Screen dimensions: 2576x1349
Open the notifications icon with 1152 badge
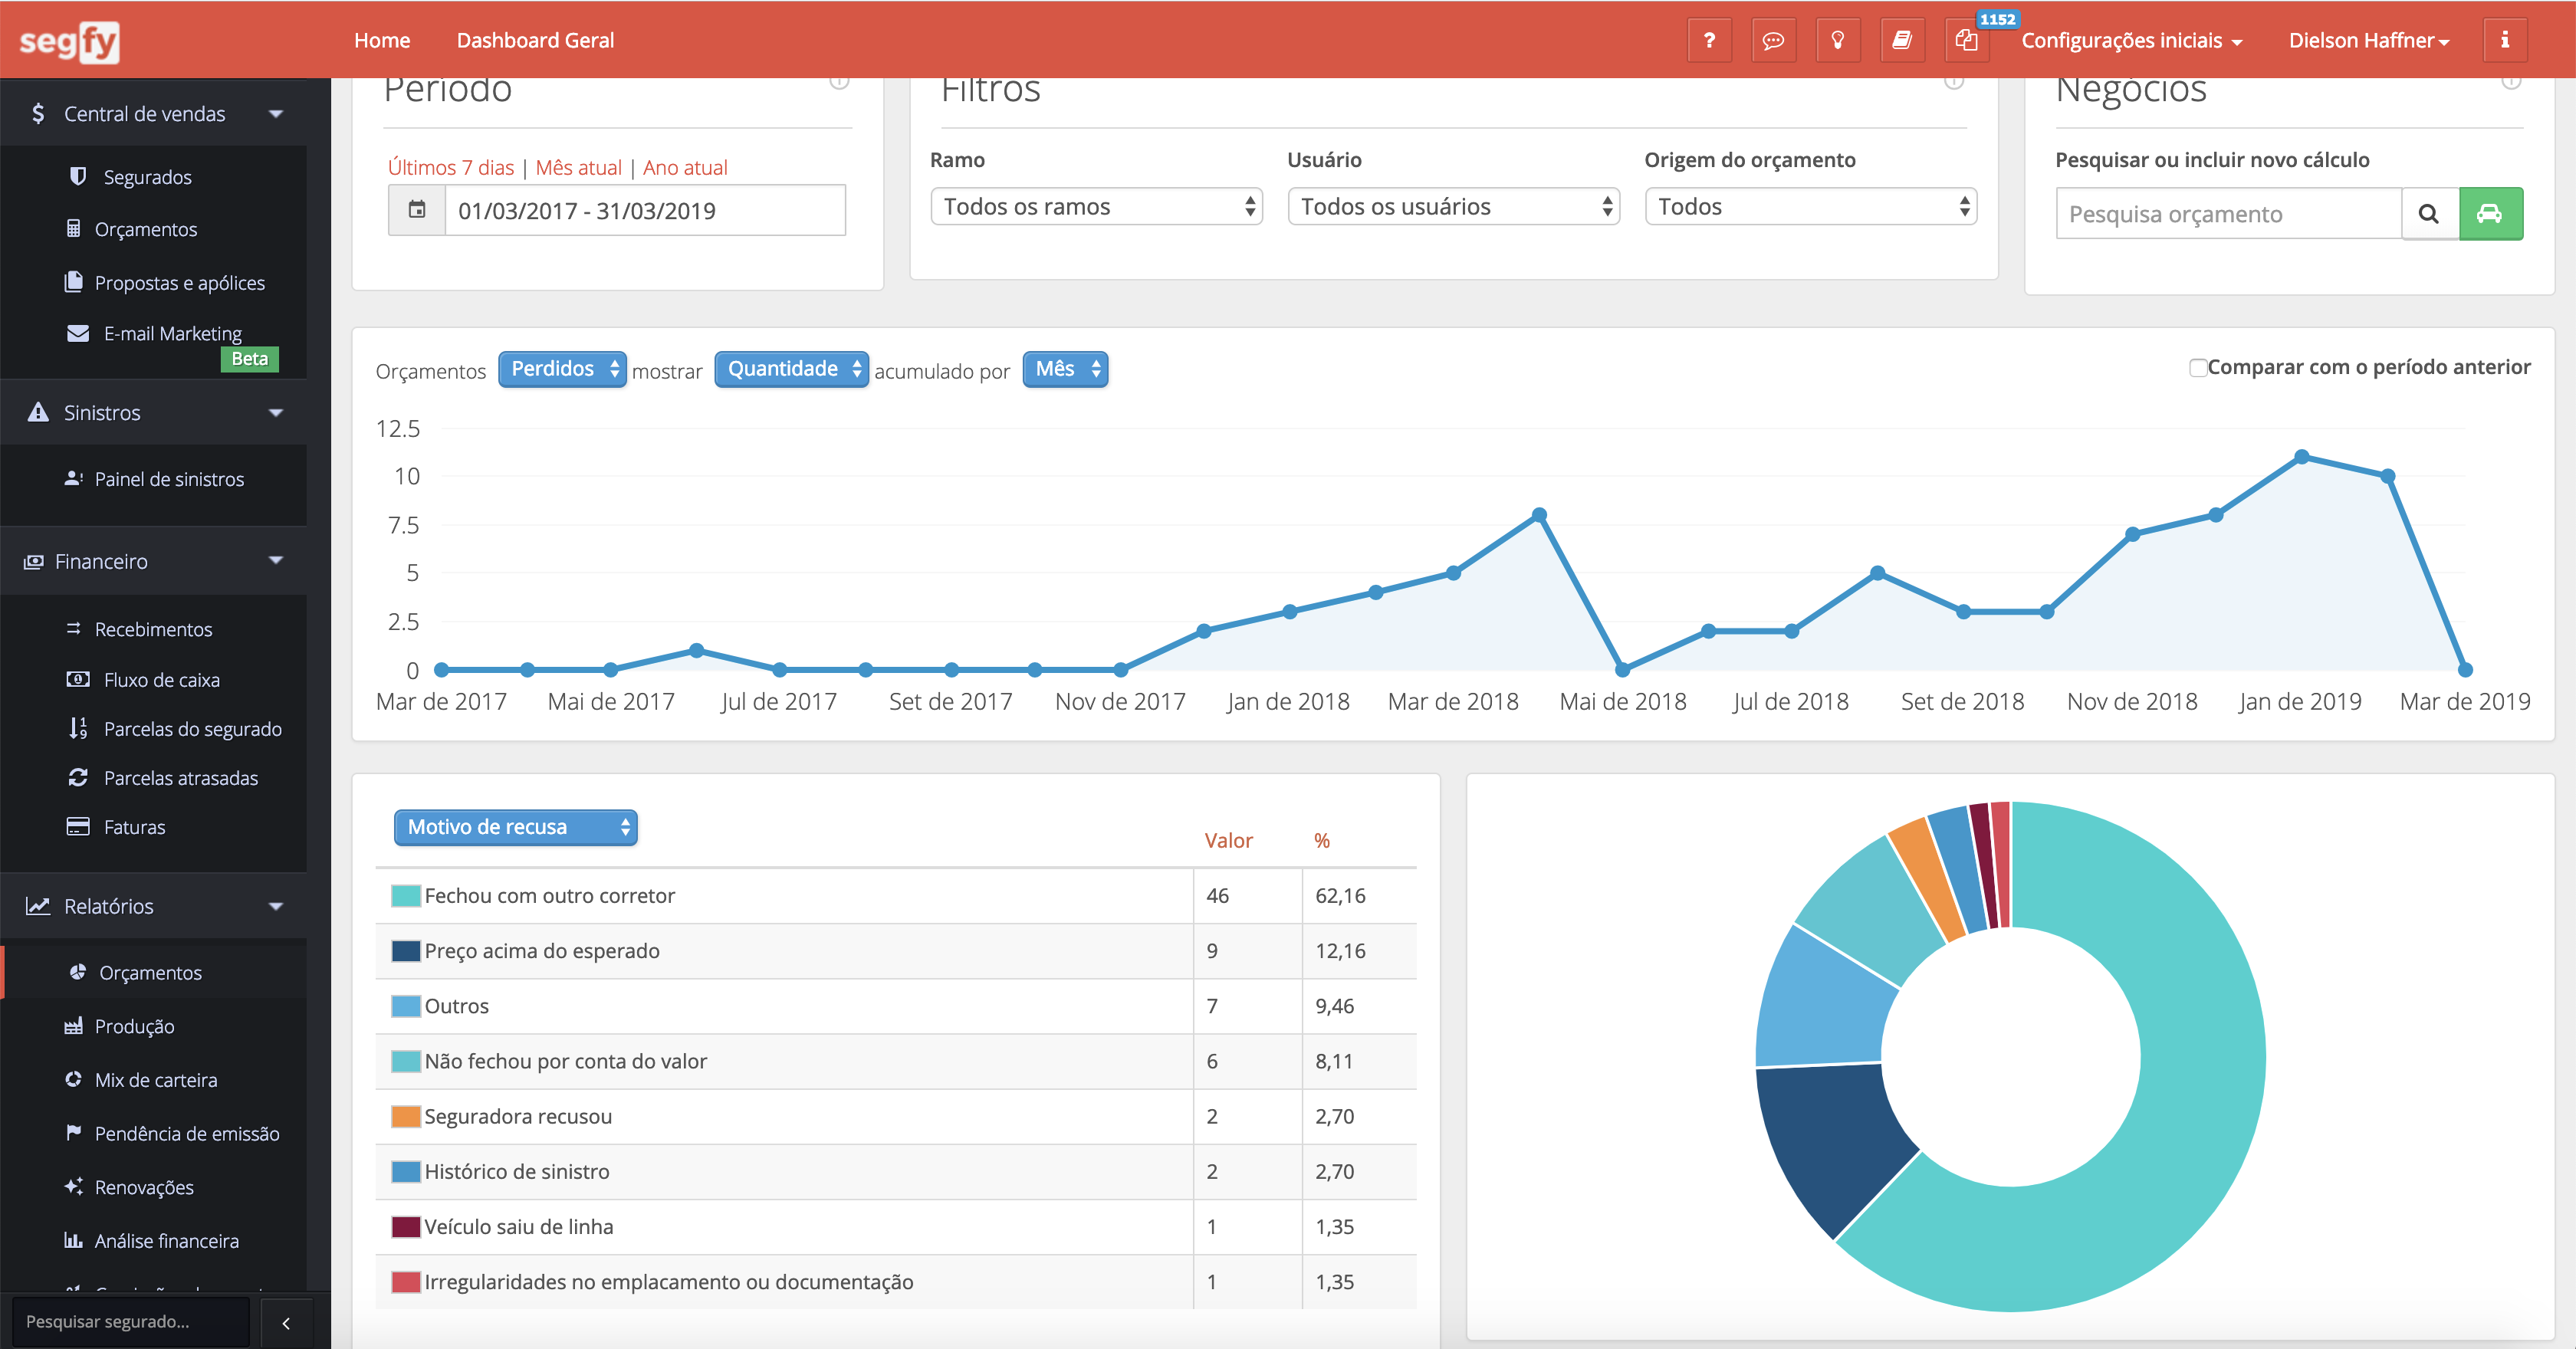click(1967, 41)
